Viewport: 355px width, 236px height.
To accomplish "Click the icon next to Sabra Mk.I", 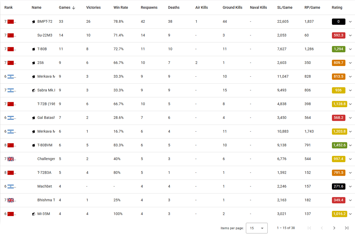I will (x=33, y=90).
